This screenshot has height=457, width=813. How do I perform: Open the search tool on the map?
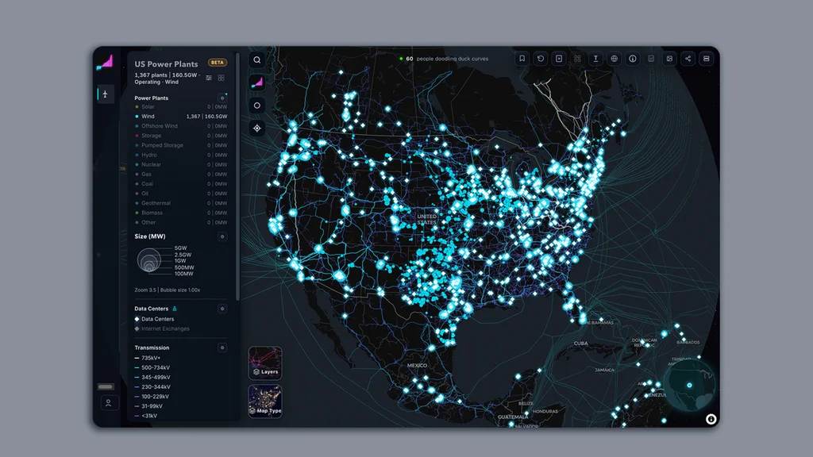pyautogui.click(x=257, y=60)
